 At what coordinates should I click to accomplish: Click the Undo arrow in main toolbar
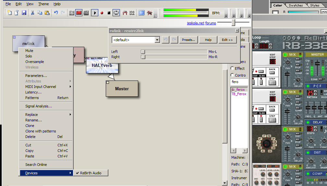click(56, 13)
